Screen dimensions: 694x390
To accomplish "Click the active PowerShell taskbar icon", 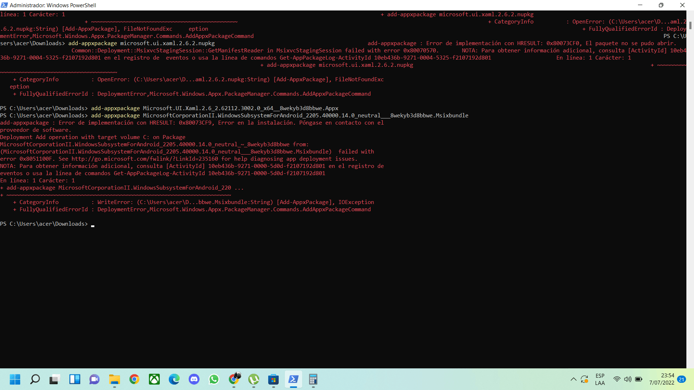I will [x=294, y=379].
